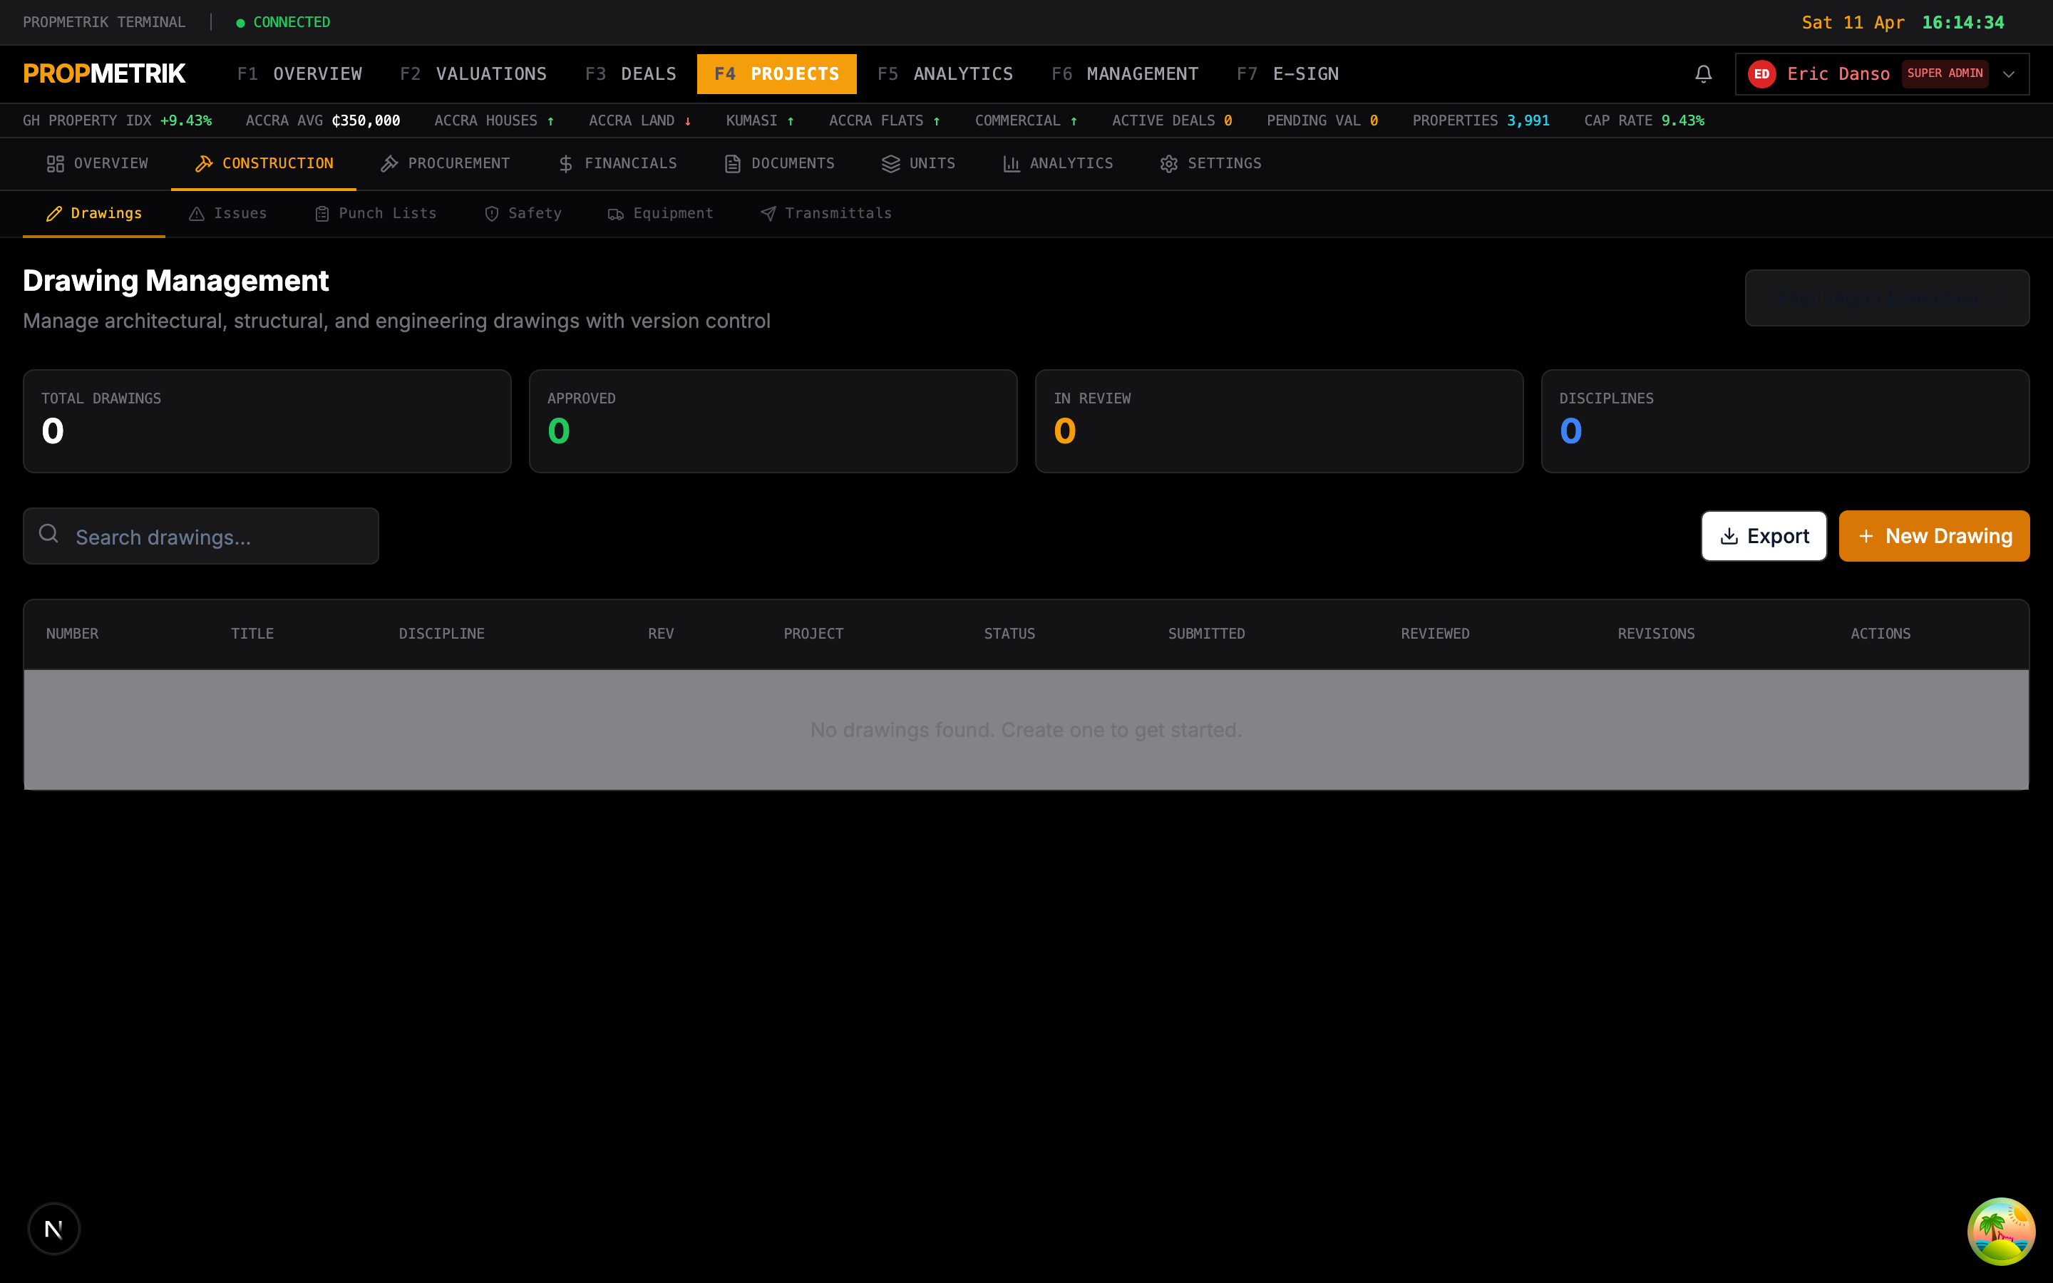The width and height of the screenshot is (2053, 1283).
Task: Select the Construction tab
Action: click(x=264, y=164)
